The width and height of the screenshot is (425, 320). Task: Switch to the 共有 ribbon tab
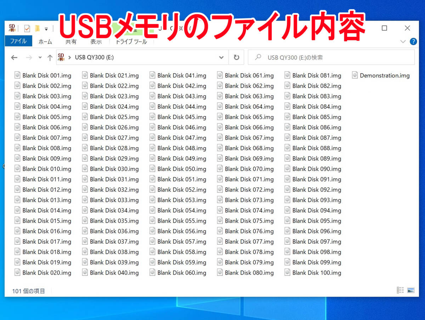pos(71,41)
